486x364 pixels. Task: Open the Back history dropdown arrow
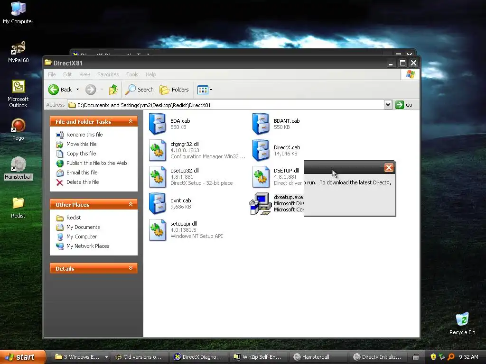click(x=77, y=90)
